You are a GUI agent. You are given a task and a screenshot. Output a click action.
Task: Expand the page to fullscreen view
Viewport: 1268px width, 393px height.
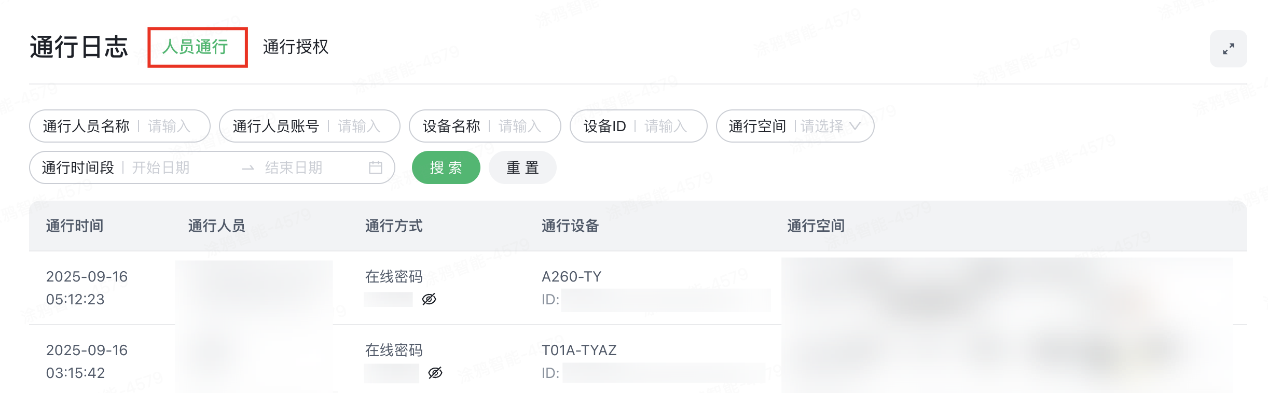tap(1229, 48)
